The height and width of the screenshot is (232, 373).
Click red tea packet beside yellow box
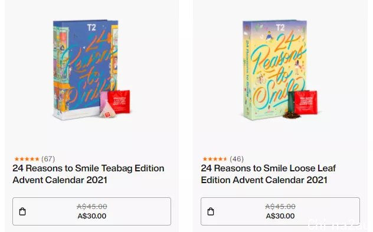click(x=306, y=102)
